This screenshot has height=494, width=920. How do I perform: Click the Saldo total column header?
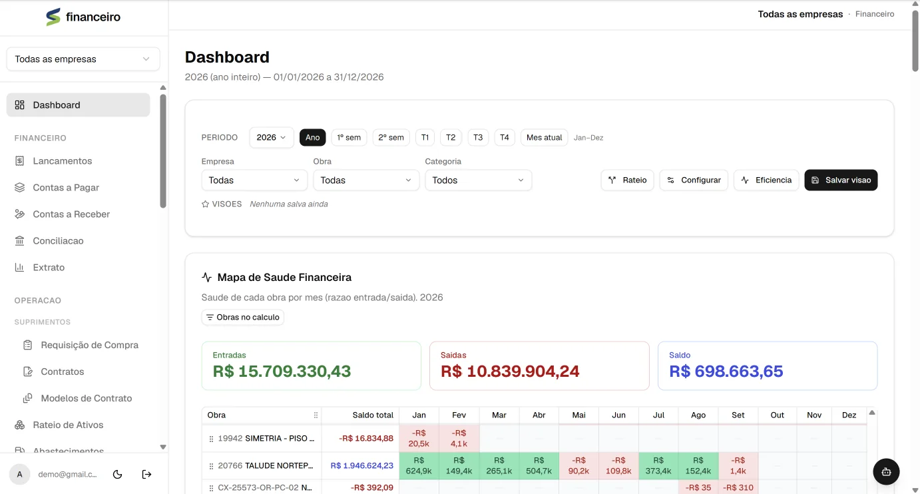(361, 415)
